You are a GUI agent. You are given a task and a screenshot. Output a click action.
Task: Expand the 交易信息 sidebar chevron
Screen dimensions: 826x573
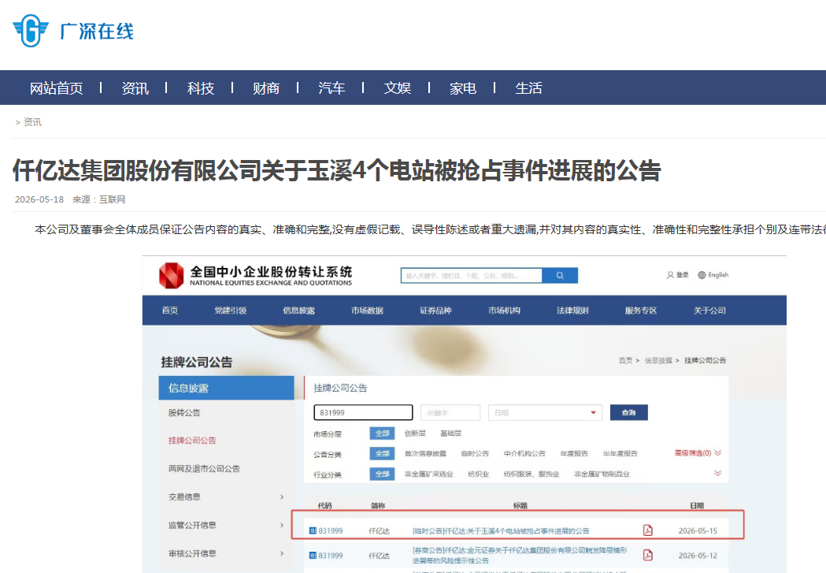pyautogui.click(x=282, y=497)
